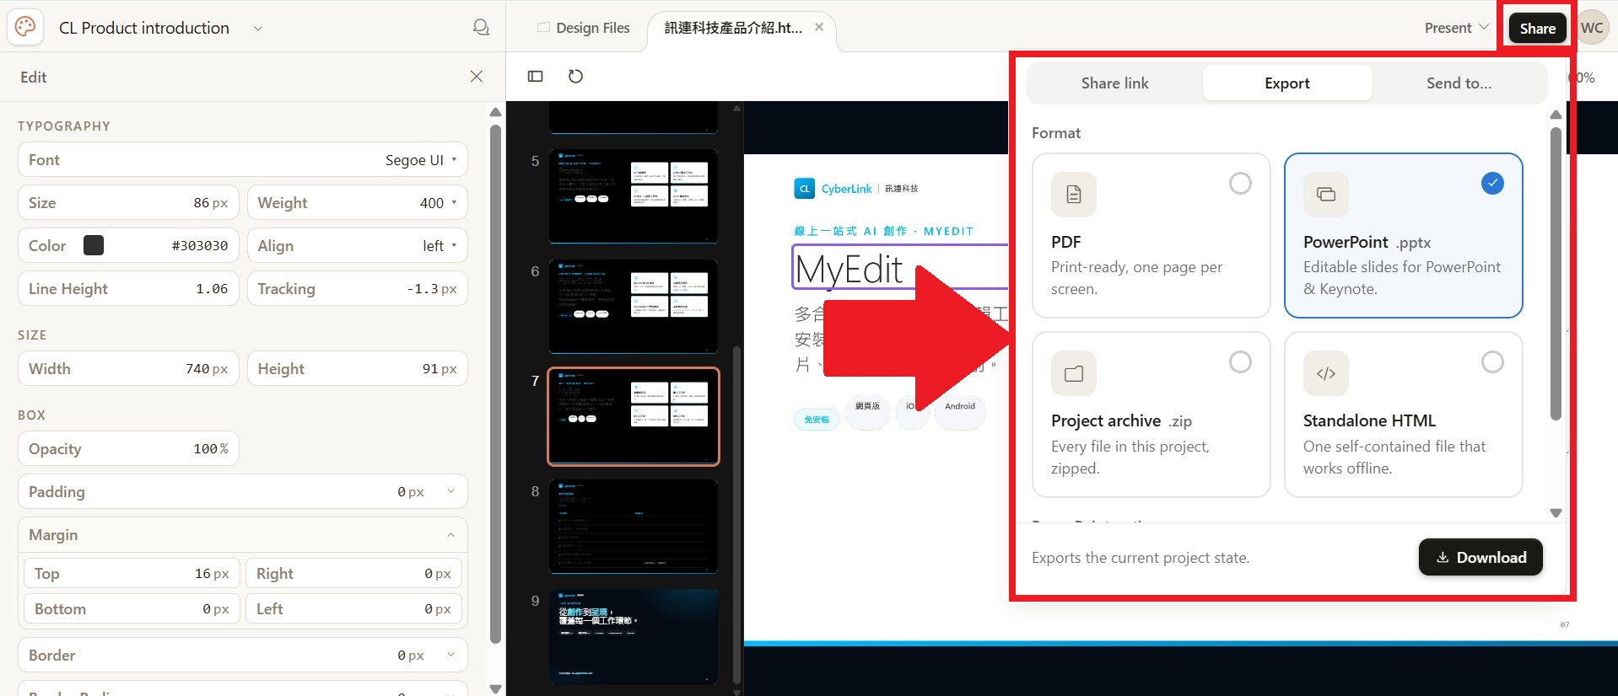The image size is (1618, 696).
Task: Click the Download button
Action: click(x=1480, y=557)
